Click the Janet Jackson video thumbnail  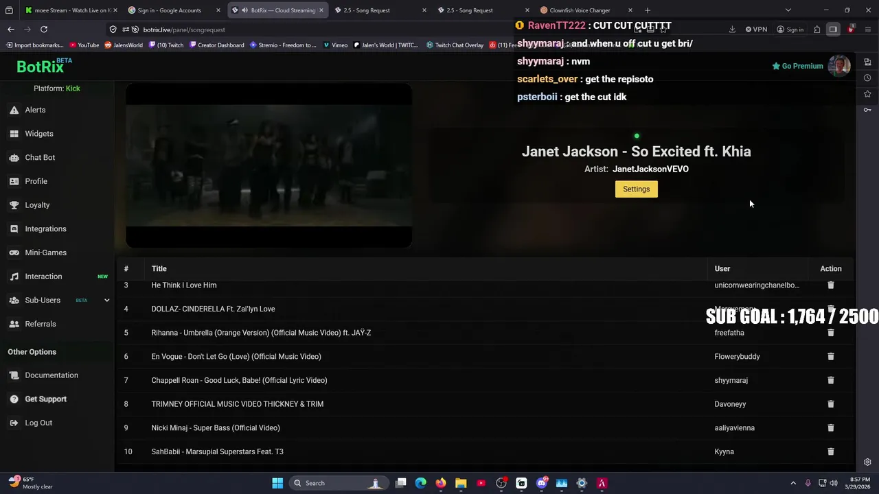tap(269, 165)
